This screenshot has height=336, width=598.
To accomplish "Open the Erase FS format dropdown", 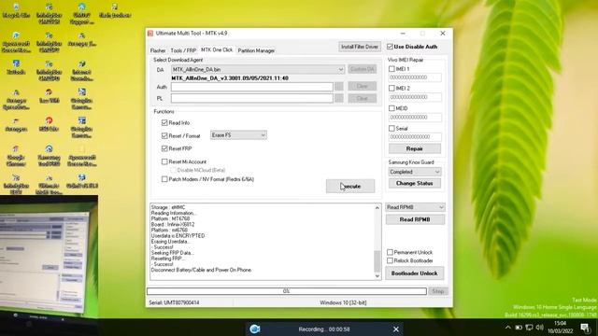I will pyautogui.click(x=238, y=135).
